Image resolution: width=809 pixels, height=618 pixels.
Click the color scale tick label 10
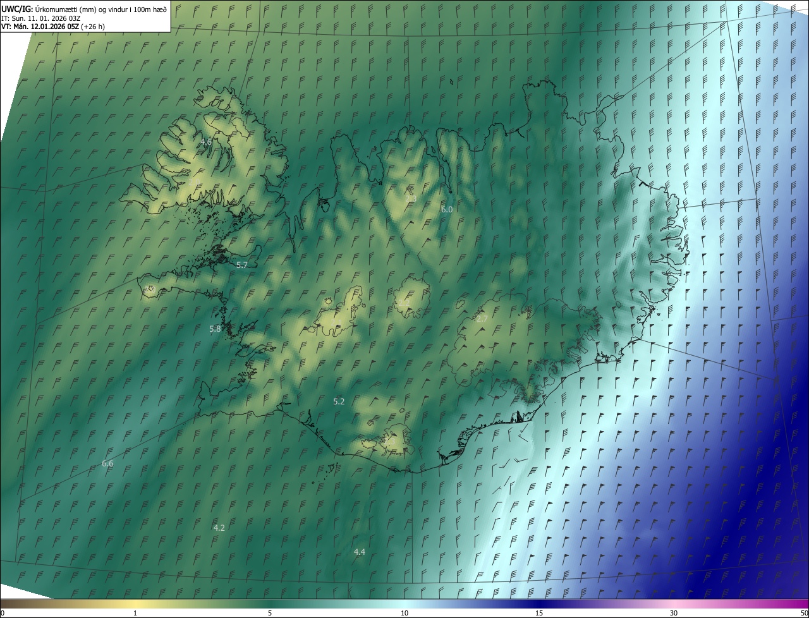tap(404, 613)
